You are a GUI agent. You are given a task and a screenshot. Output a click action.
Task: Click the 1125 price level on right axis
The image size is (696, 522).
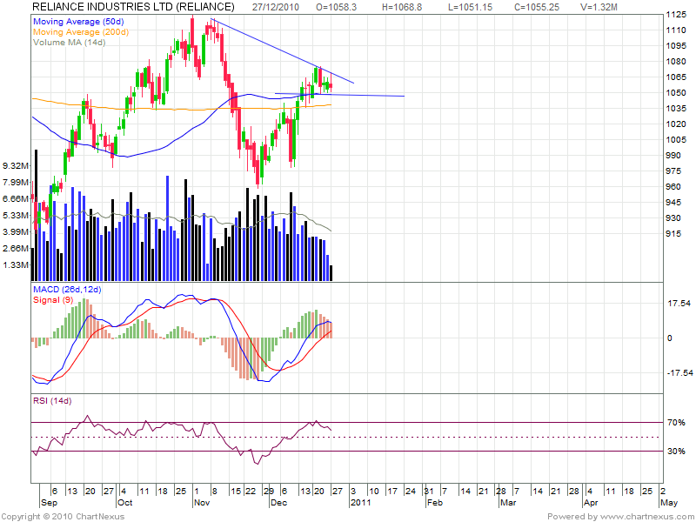click(676, 15)
